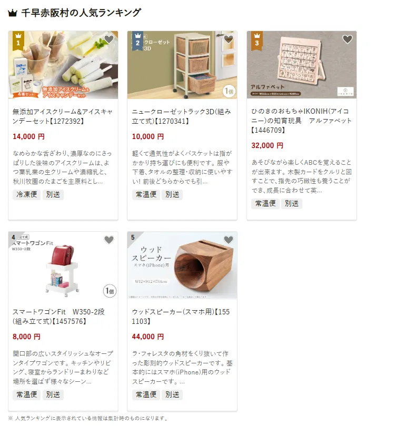Click the rank 3 crown badge
The image size is (406, 435).
pyautogui.click(x=257, y=41)
